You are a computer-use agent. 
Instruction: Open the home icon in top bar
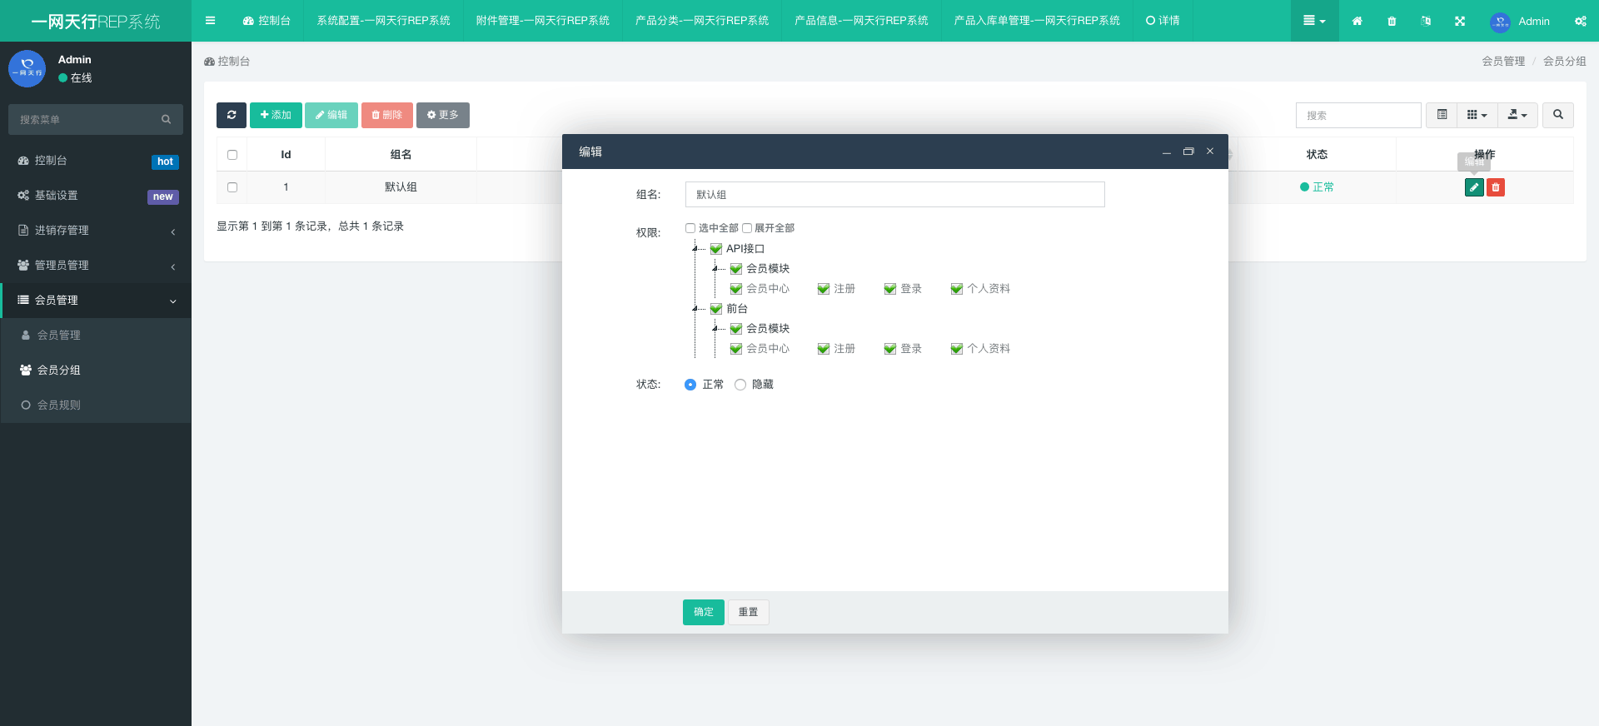(1357, 21)
